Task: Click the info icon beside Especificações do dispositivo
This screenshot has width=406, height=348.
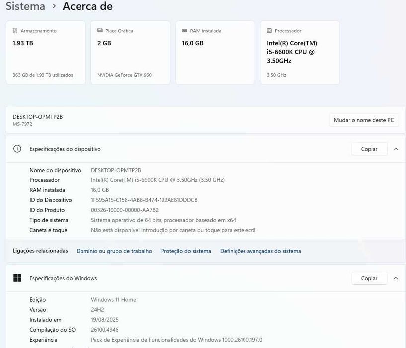Action: pos(17,149)
